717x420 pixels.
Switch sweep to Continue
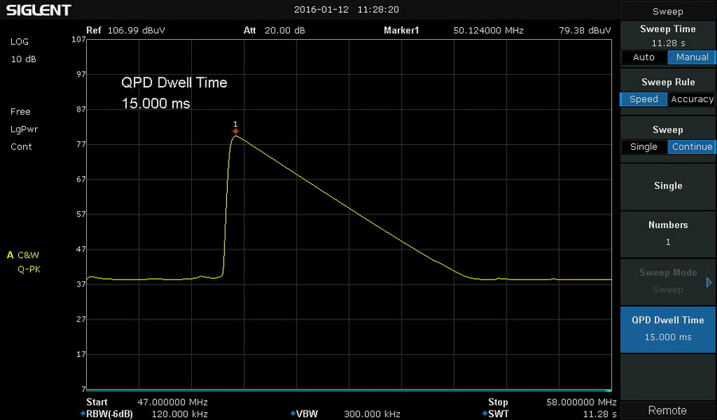click(x=692, y=147)
